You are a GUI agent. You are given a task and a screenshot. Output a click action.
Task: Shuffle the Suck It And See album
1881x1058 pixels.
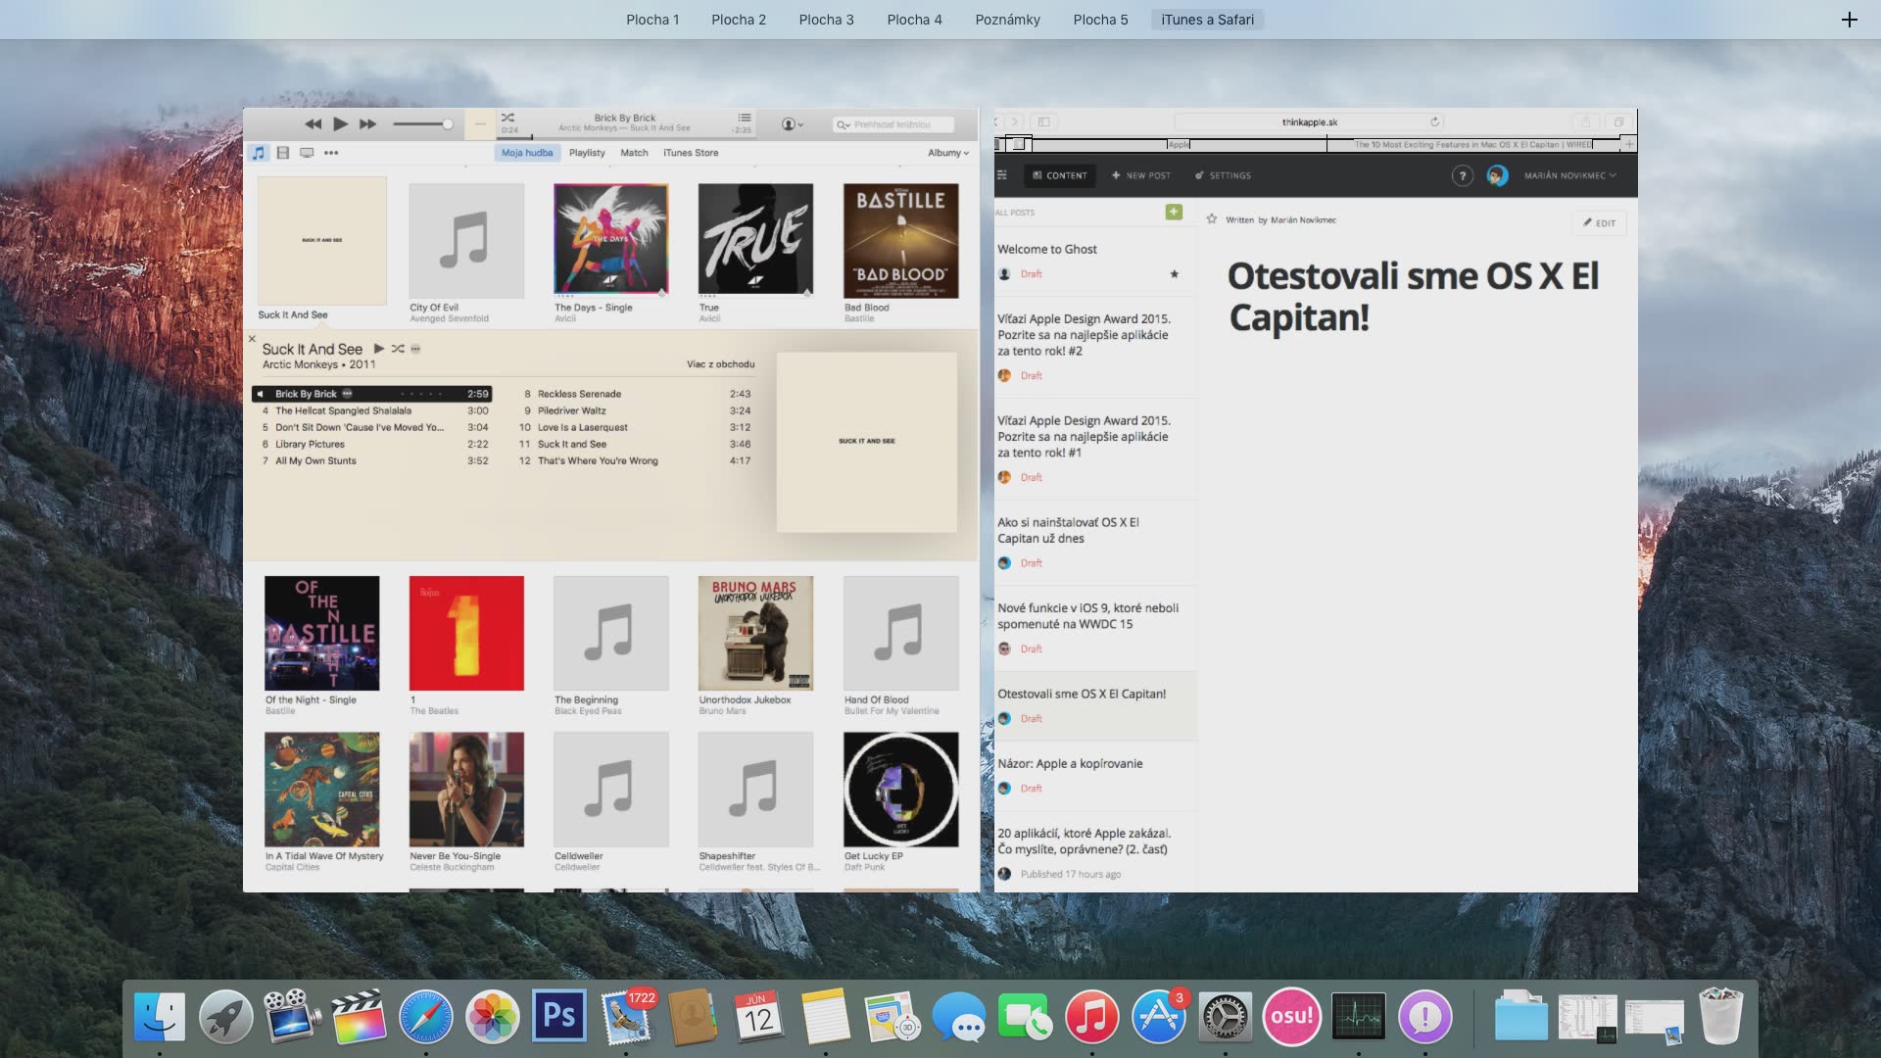coord(398,349)
